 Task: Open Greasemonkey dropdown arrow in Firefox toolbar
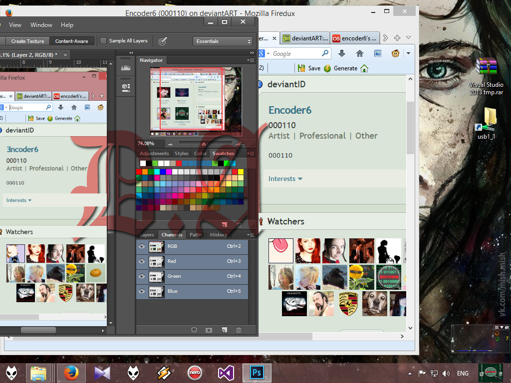click(408, 53)
